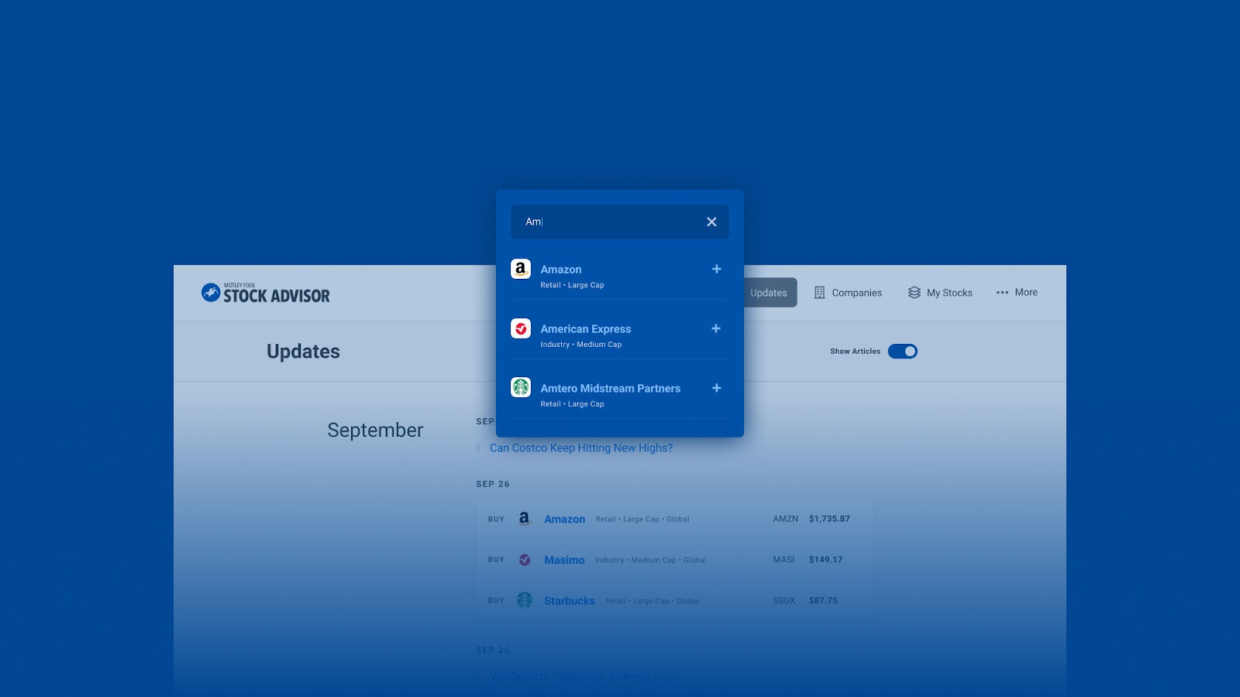Click the Starbucks logo icon in list
Image resolution: width=1240 pixels, height=697 pixels.
pos(525,600)
